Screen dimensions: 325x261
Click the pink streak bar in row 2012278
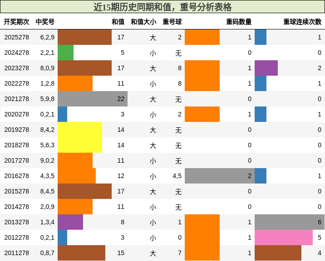click(x=284, y=237)
